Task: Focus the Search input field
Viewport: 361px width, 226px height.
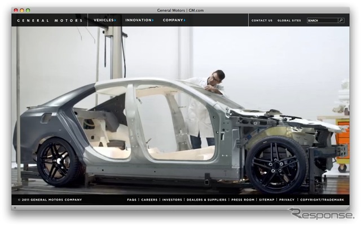Action: point(323,20)
